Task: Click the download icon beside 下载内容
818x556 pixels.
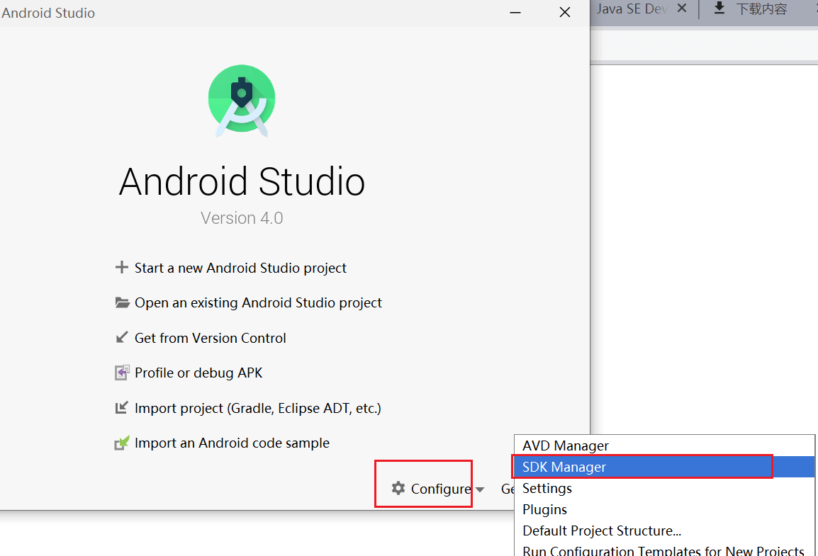Action: coord(719,8)
